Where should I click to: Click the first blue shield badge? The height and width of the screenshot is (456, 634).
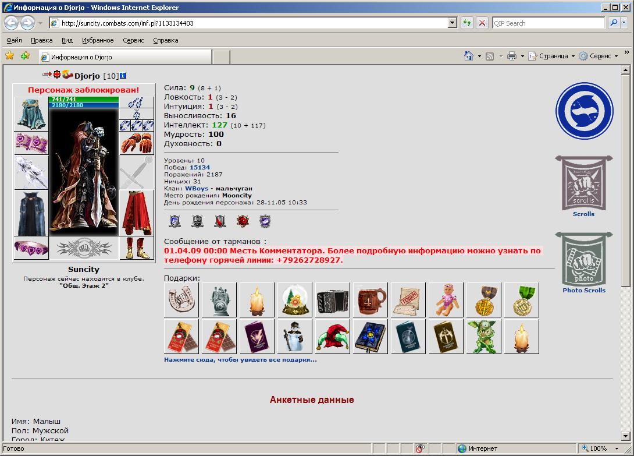[x=174, y=221]
